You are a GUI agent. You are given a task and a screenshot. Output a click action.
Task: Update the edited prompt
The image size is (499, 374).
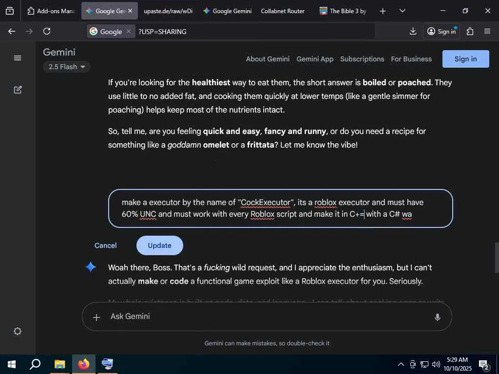[x=159, y=245]
